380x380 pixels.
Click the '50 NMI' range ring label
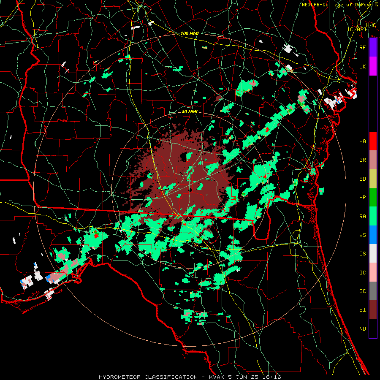(x=190, y=111)
